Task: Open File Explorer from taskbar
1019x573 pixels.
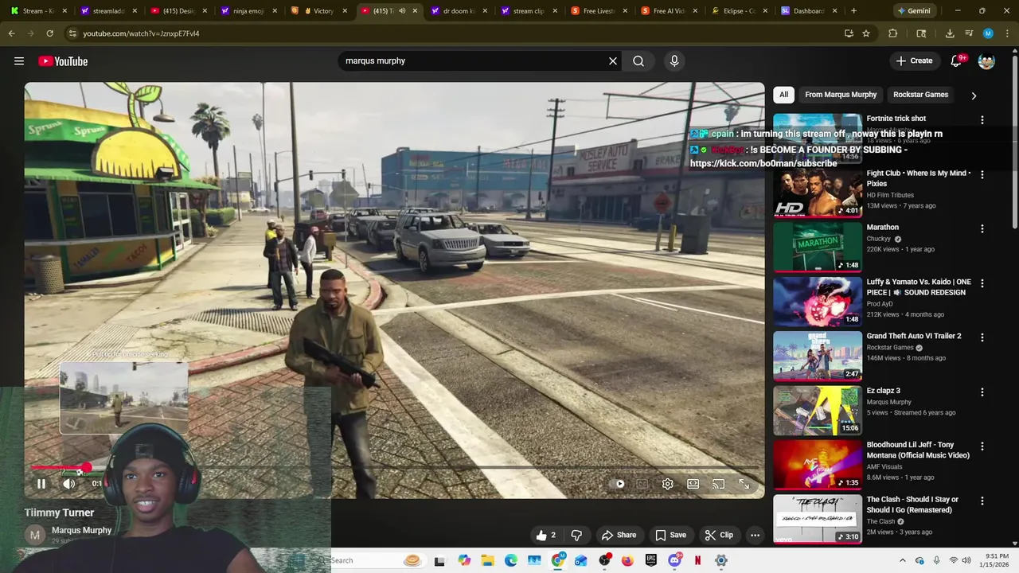Action: pyautogui.click(x=487, y=560)
